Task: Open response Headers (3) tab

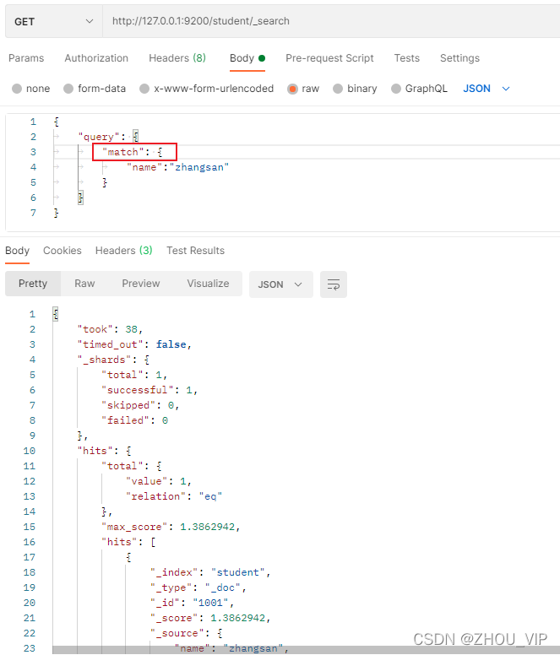Action: point(123,250)
